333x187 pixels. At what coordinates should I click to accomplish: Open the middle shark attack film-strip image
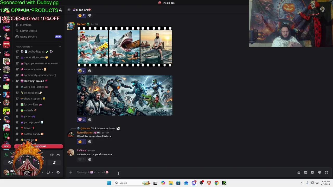124,47
